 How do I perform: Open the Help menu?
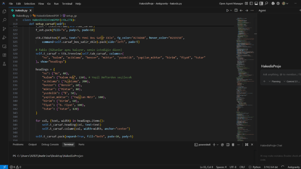coord(78,4)
